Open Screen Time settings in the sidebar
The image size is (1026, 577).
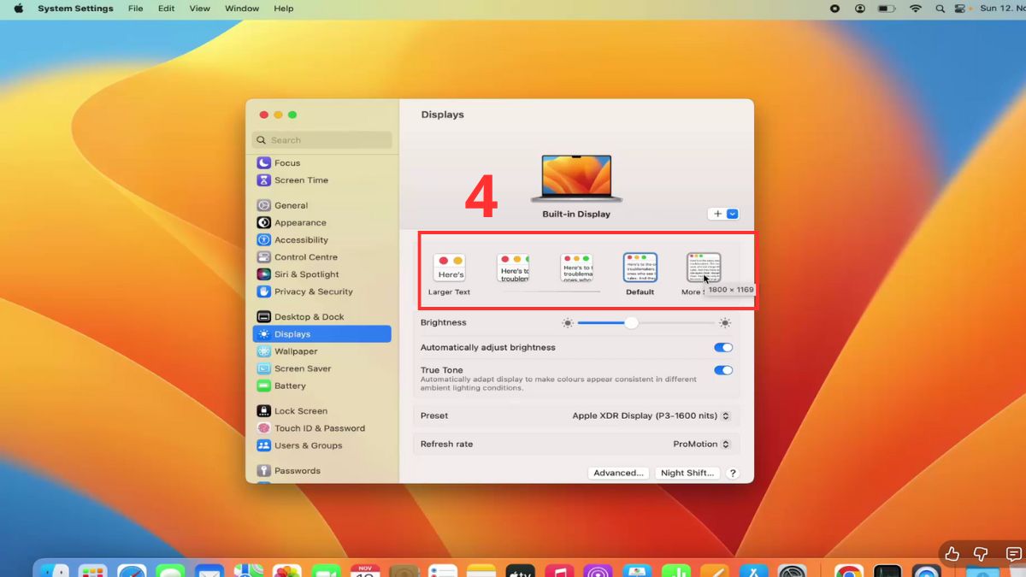[x=301, y=180]
